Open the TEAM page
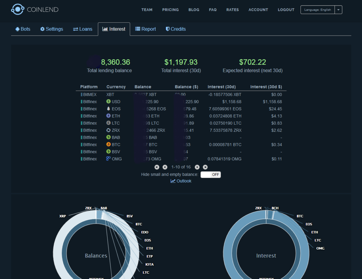The height and width of the screenshot is (279, 362). (147, 10)
